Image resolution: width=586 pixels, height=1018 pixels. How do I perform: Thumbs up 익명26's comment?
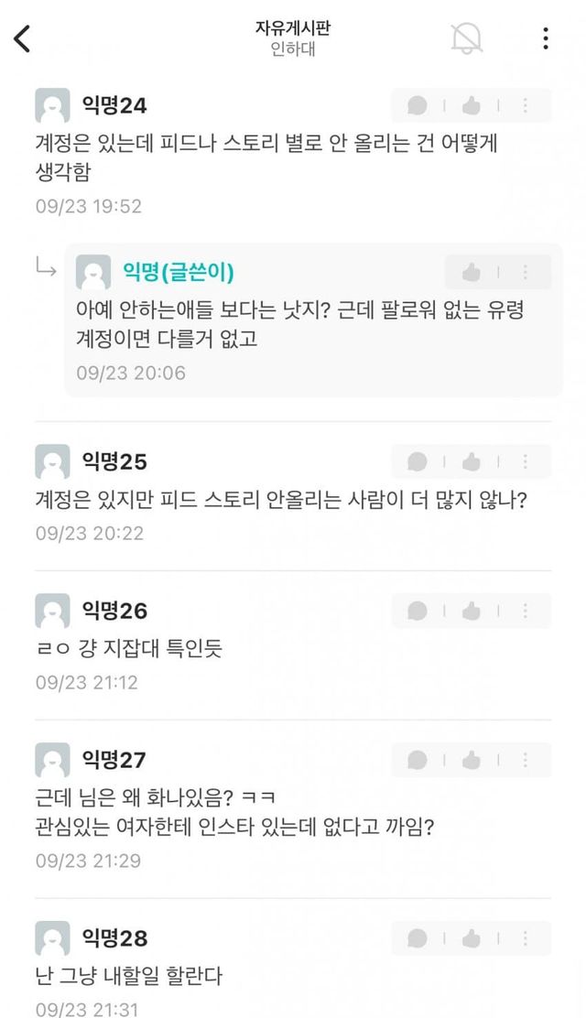pyautogui.click(x=472, y=611)
